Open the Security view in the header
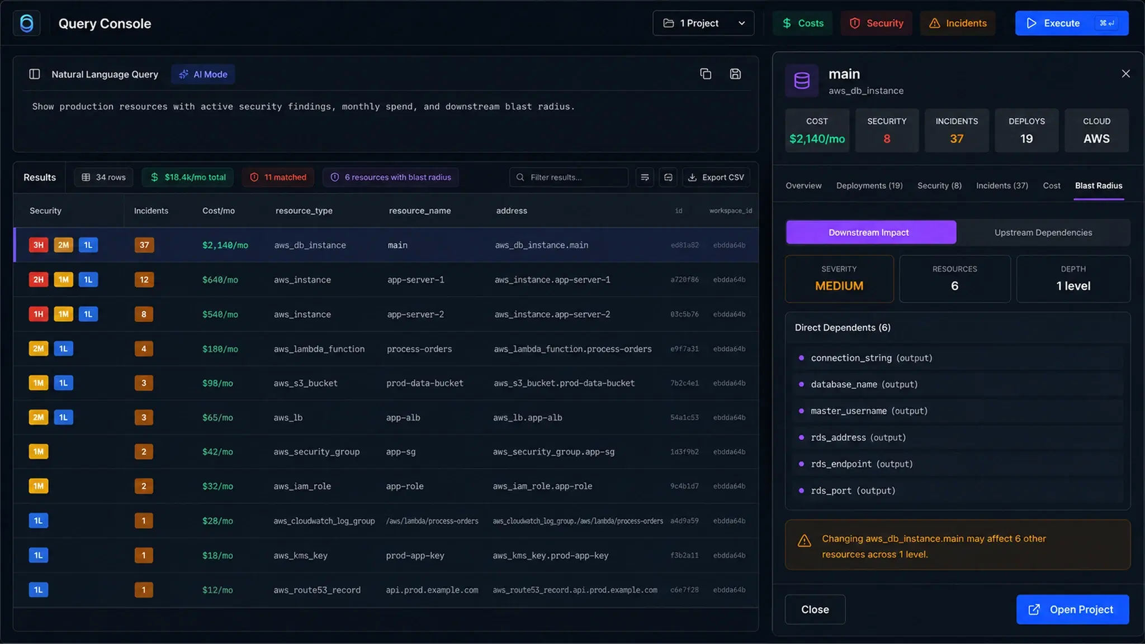The image size is (1145, 644). 876,23
